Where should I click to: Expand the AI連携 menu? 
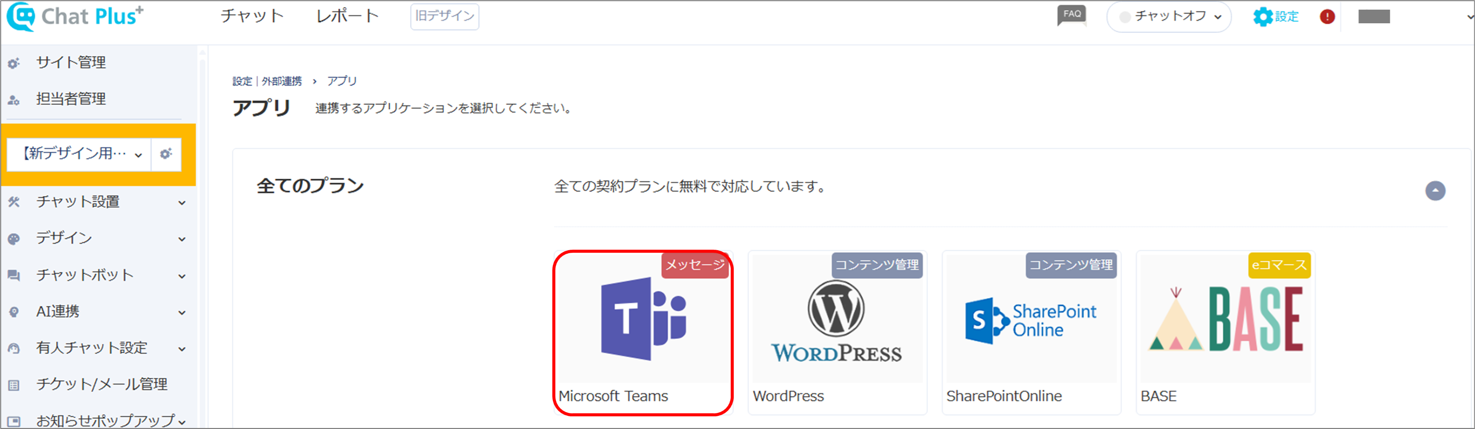[x=98, y=311]
